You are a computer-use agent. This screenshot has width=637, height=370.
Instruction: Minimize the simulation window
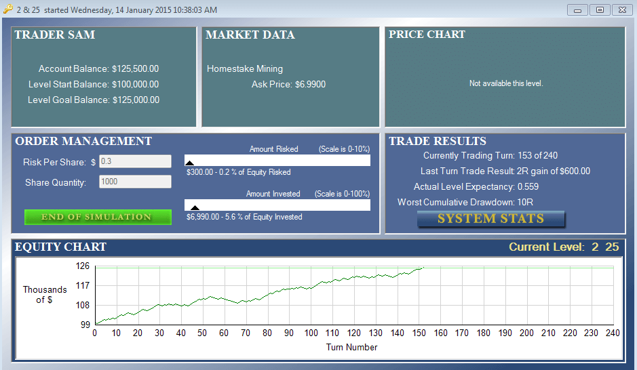(x=579, y=10)
